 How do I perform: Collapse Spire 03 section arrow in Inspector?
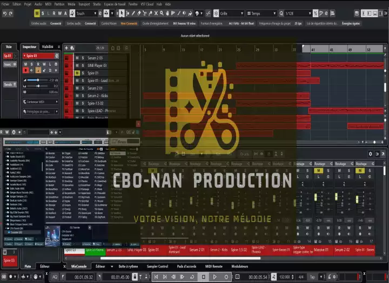[24, 56]
